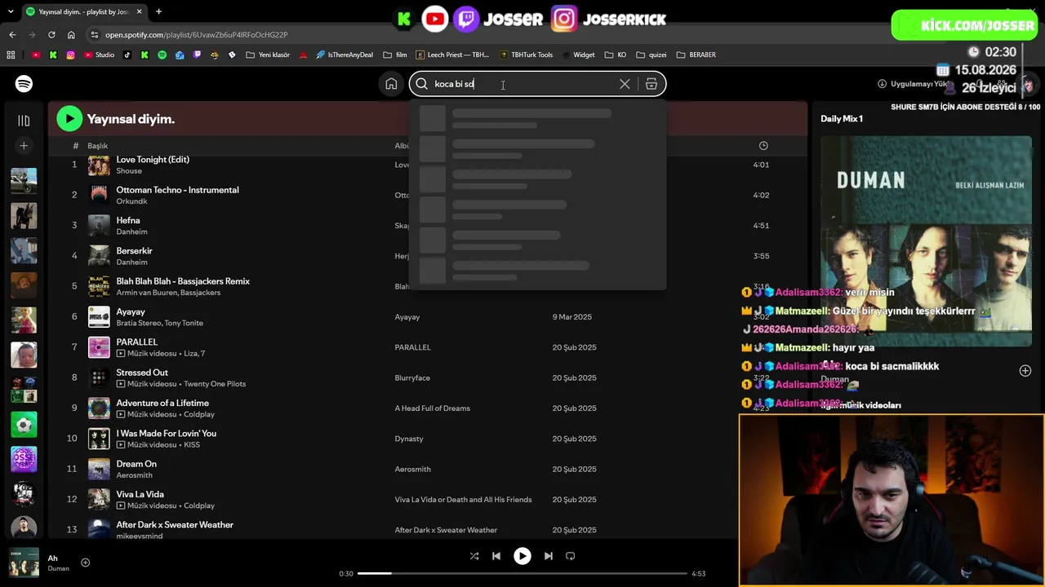Open the IsThereAnyDeal bookmark

pyautogui.click(x=344, y=55)
